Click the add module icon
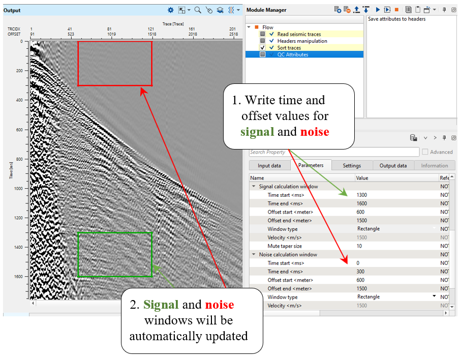This screenshot has width=461, height=357. pyautogui.click(x=337, y=10)
